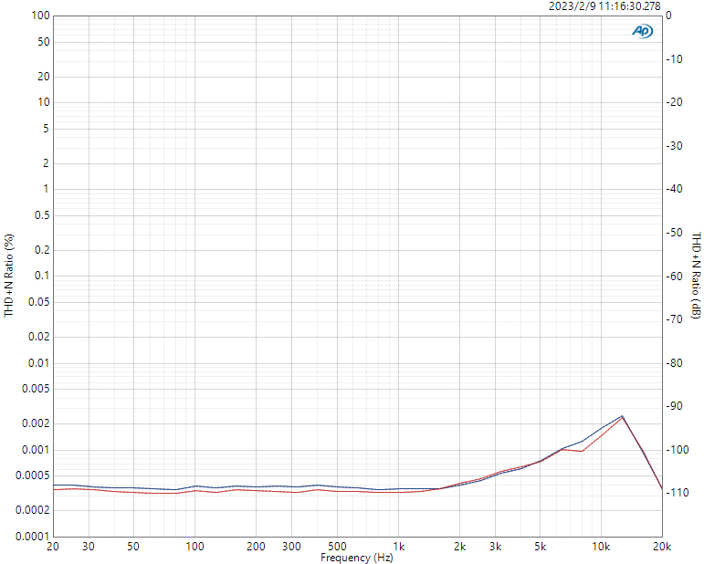The image size is (704, 564).
Task: Click the '0.001' left axis tick label
Action: 36,450
